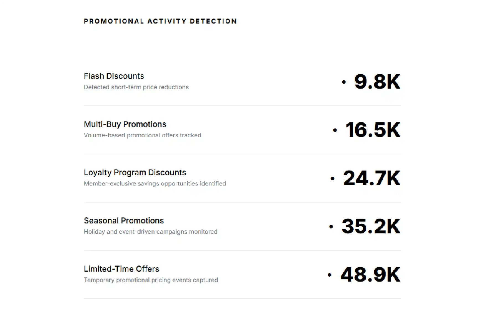Viewport: 487px width, 322px height.
Task: Click 'Member-exclusive savings opportunities identified' text
Action: (x=155, y=184)
